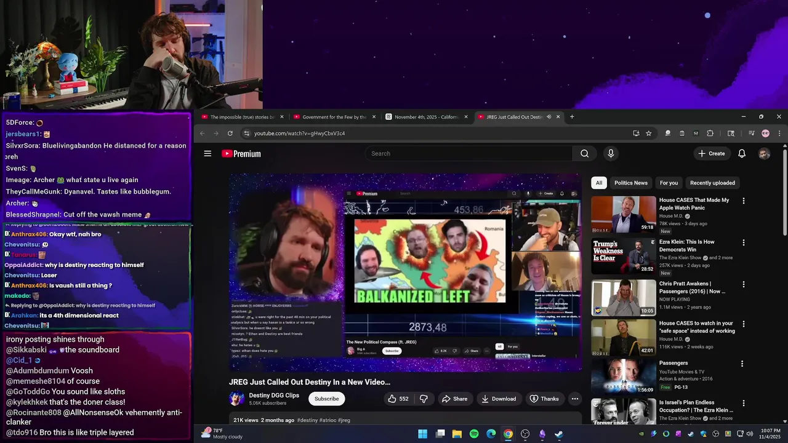This screenshot has height=443, width=788.
Task: Open the Windows Start menu
Action: [423, 434]
